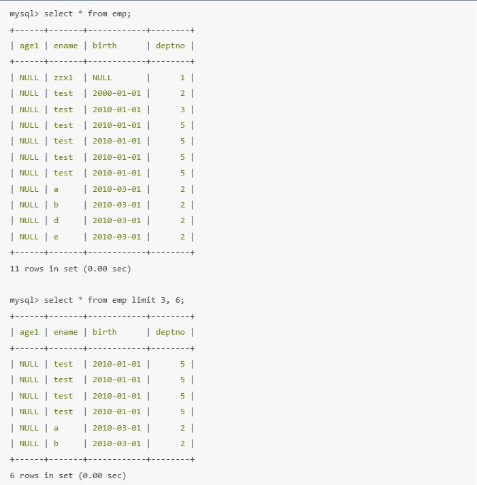Click the deptno value 1
Viewport: 477px width, 485px height.
pyautogui.click(x=182, y=78)
